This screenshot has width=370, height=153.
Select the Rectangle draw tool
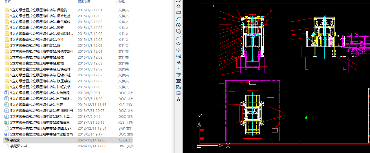pos(178,13)
